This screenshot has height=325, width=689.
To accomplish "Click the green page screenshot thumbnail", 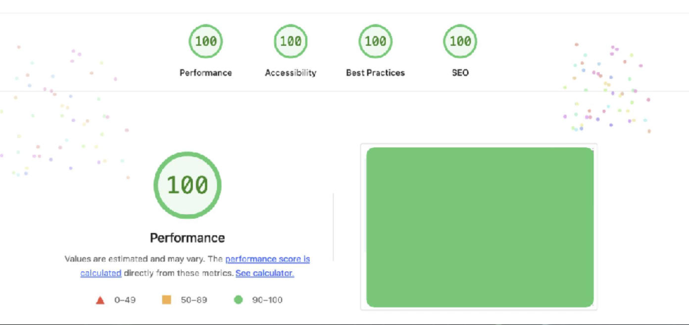I will (479, 227).
